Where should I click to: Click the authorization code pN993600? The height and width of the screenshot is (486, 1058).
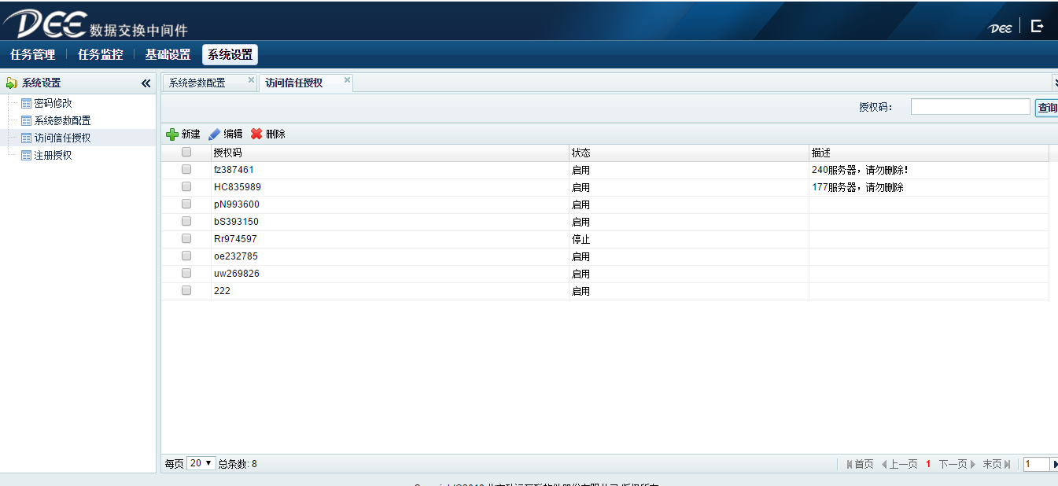click(237, 204)
